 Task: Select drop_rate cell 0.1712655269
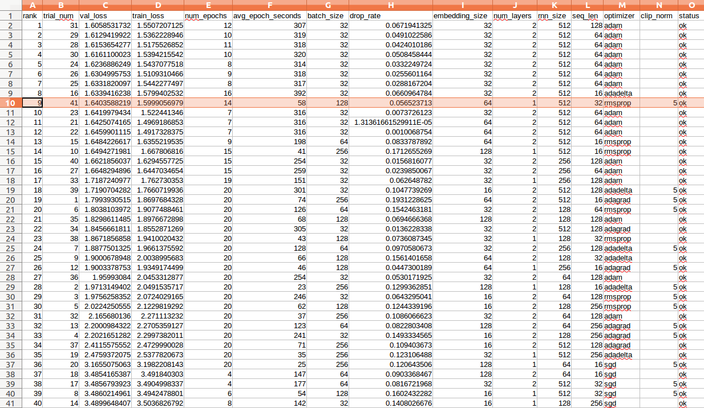click(x=390, y=151)
